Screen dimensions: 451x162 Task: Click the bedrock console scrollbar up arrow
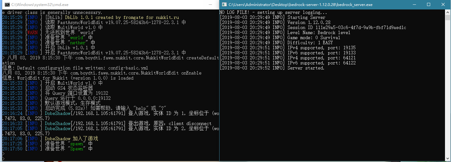click(x=448, y=12)
